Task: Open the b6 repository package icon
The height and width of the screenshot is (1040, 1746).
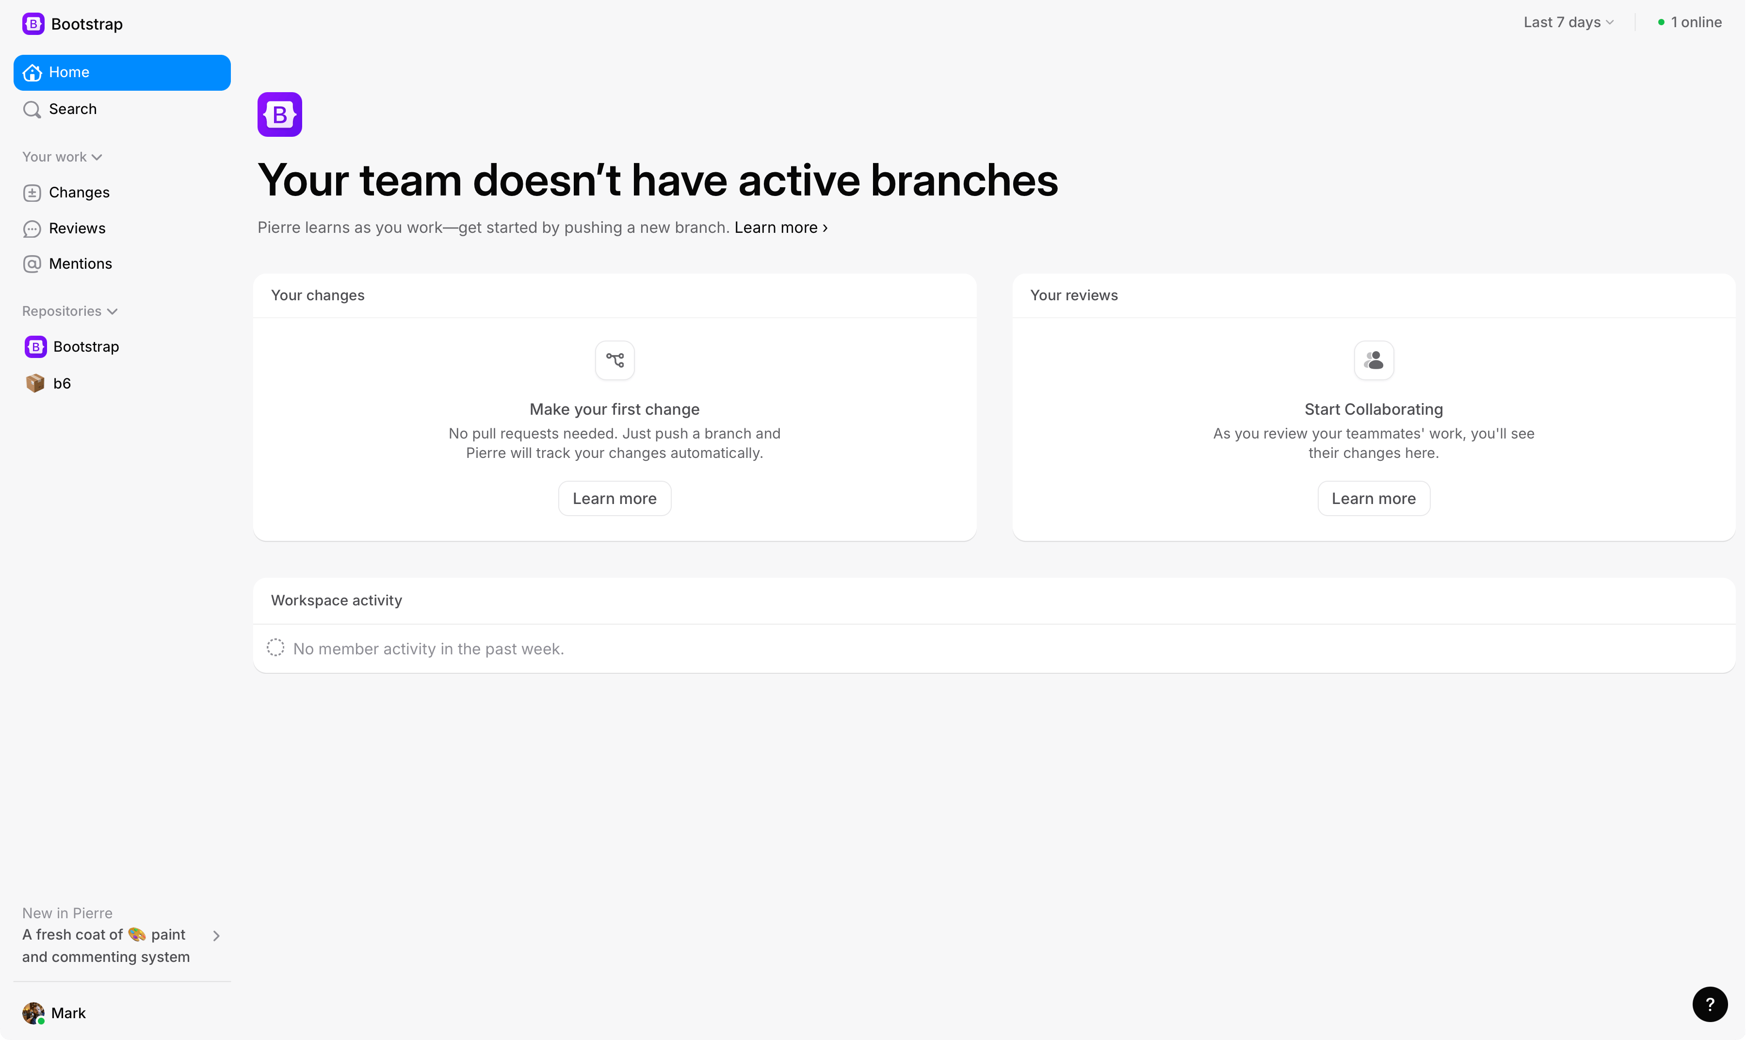Action: click(x=35, y=383)
